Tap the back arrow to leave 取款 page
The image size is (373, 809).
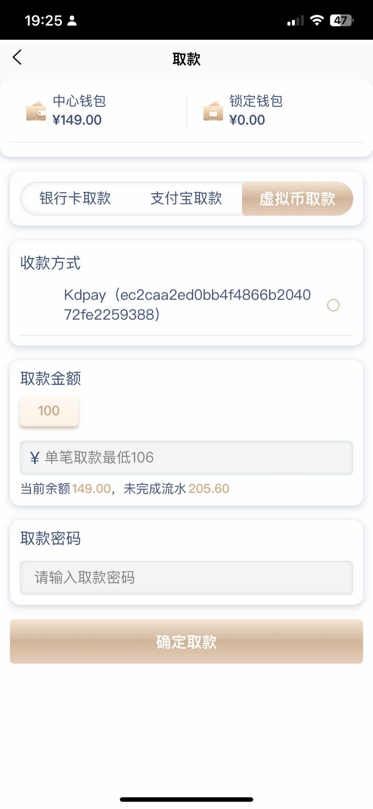17,57
